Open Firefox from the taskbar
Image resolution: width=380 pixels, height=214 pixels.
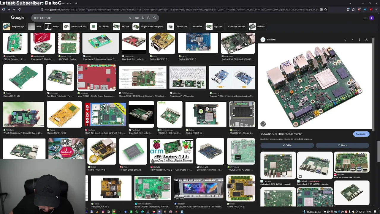[153, 212]
